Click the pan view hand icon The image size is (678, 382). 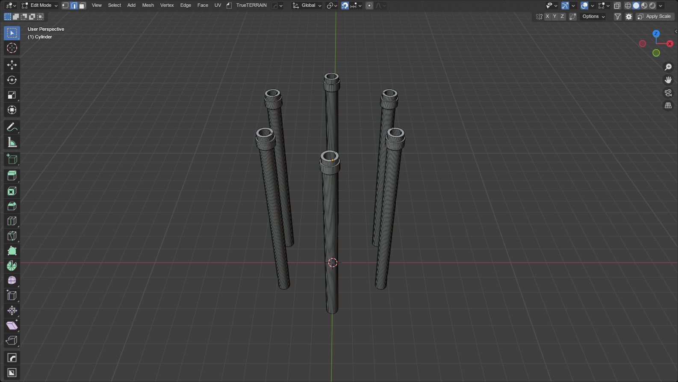[x=668, y=80]
